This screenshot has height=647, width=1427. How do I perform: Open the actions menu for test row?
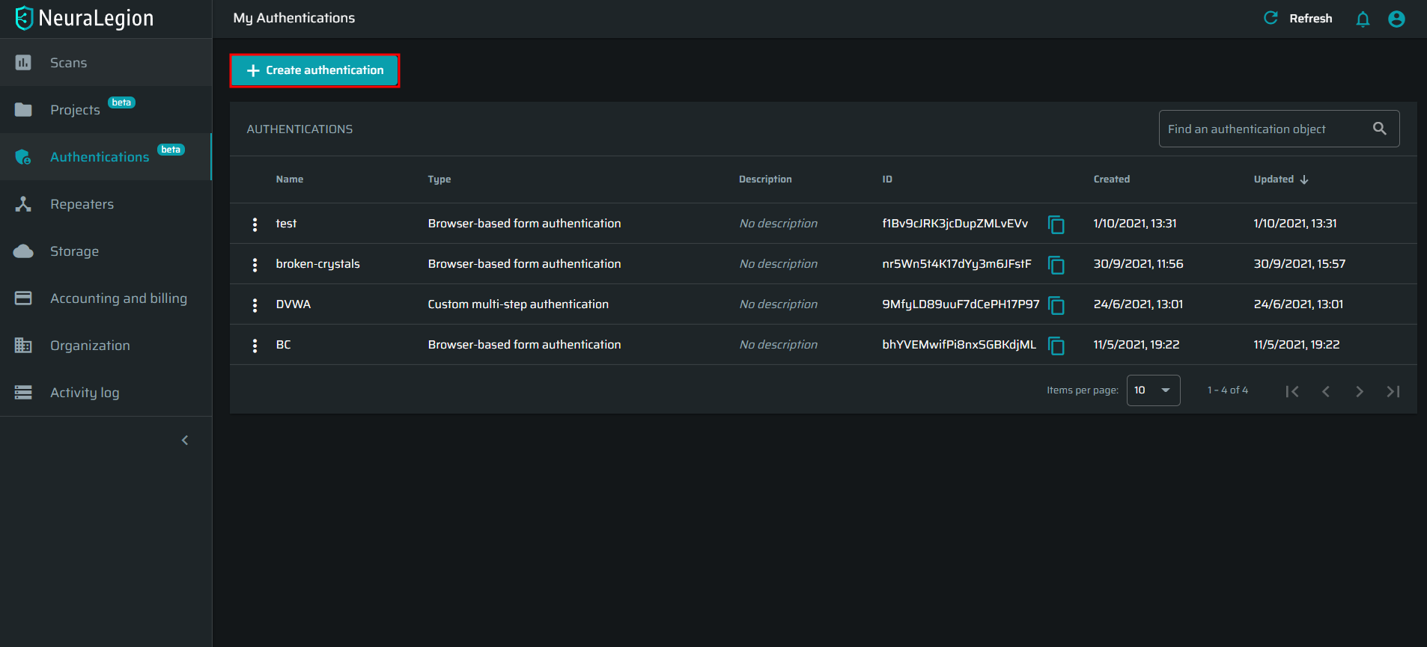click(255, 224)
